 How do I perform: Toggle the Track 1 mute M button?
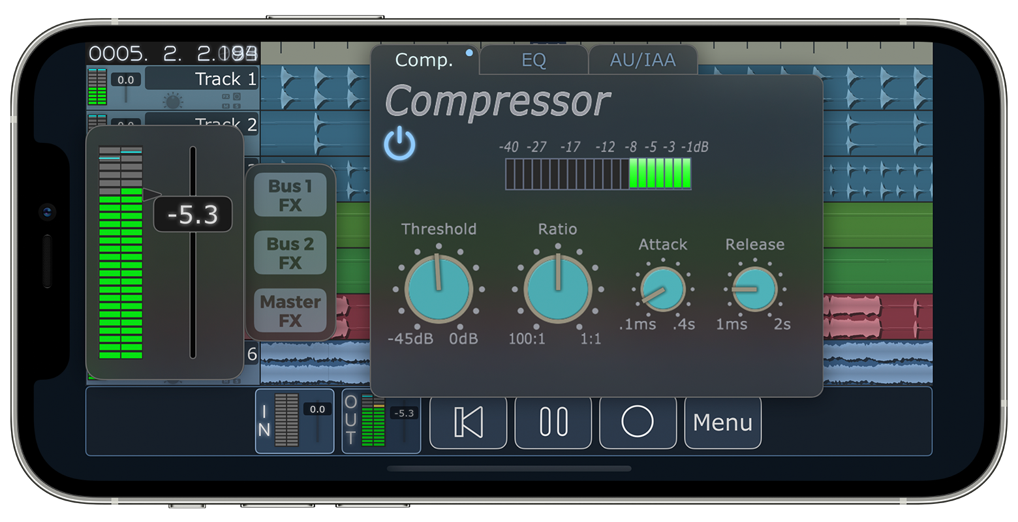[x=226, y=106]
